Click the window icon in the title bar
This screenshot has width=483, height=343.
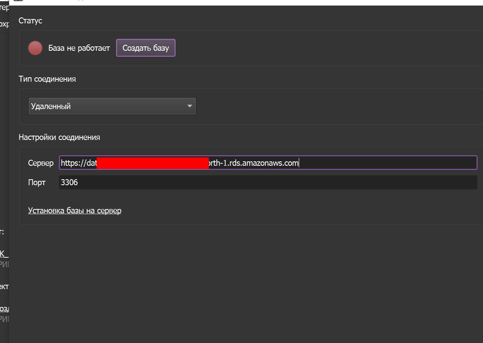(x=18, y=1)
